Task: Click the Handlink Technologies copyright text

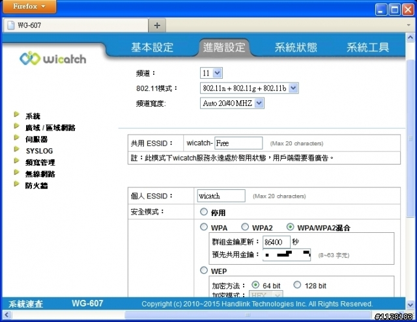Action: pos(257,304)
